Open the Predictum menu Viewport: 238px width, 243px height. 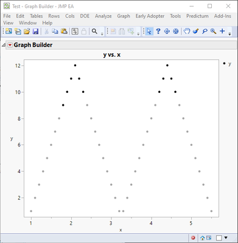197,16
